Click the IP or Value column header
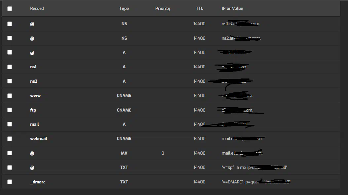Image resolution: width=348 pixels, height=195 pixels. point(232,9)
